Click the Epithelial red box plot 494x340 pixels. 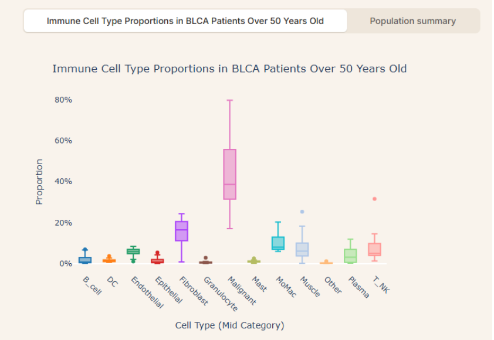click(x=157, y=261)
